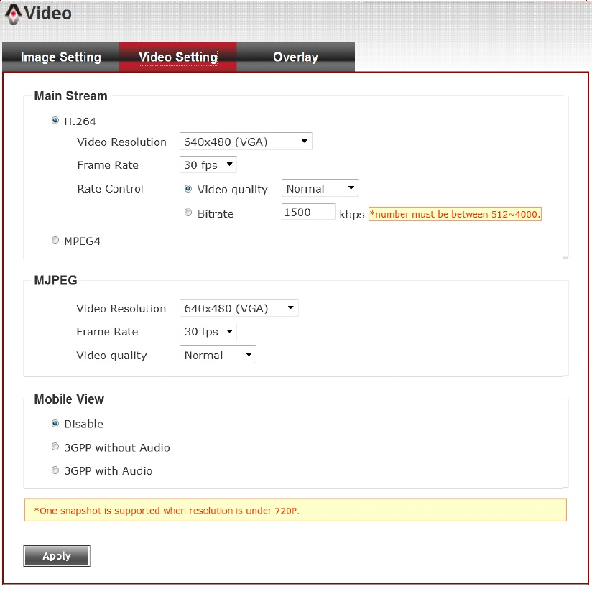The width and height of the screenshot is (592, 589).
Task: Expand MJPEG Frame Rate dropdown
Action: pyautogui.click(x=208, y=332)
